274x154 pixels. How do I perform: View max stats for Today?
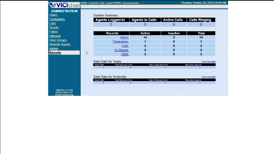pyautogui.click(x=208, y=62)
